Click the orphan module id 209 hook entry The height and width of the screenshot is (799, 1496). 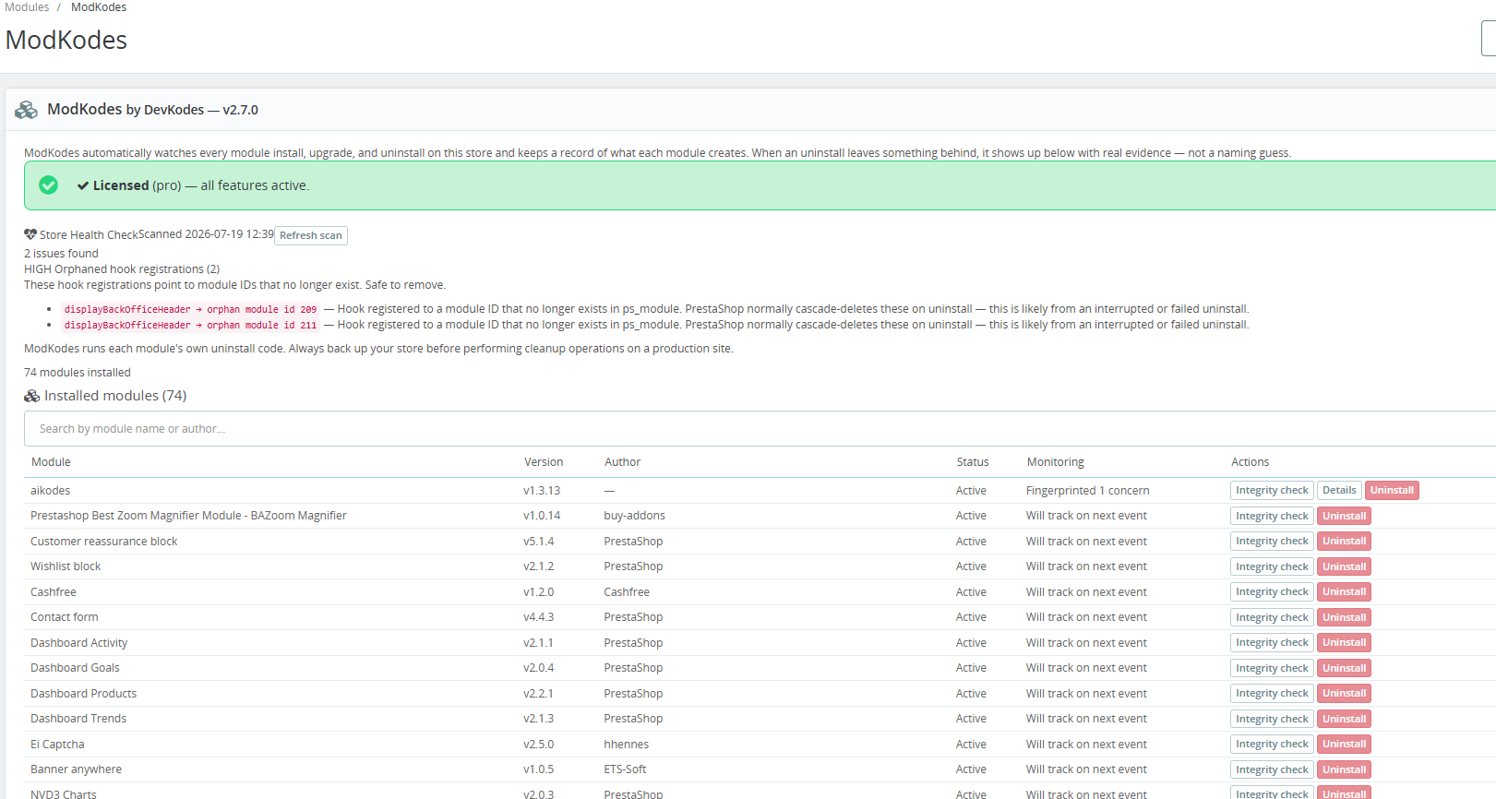click(x=190, y=310)
